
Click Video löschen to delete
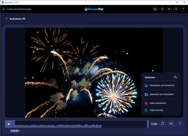coord(156,110)
